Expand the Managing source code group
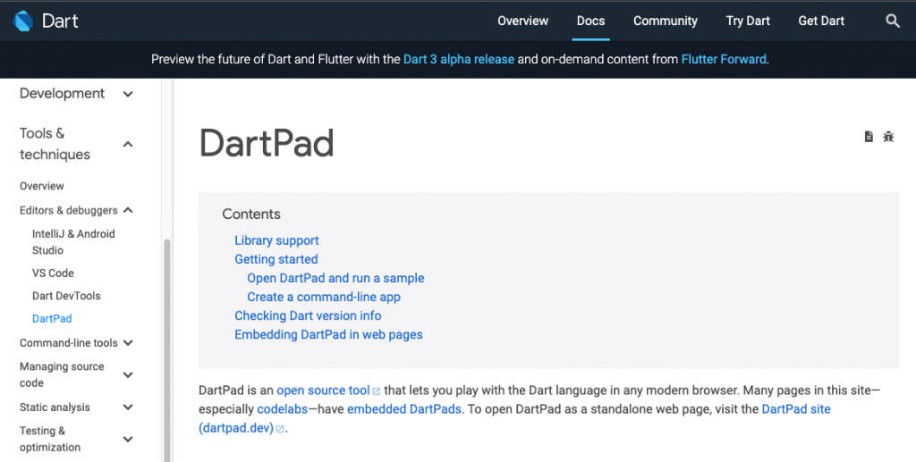The image size is (916, 462). tap(128, 375)
